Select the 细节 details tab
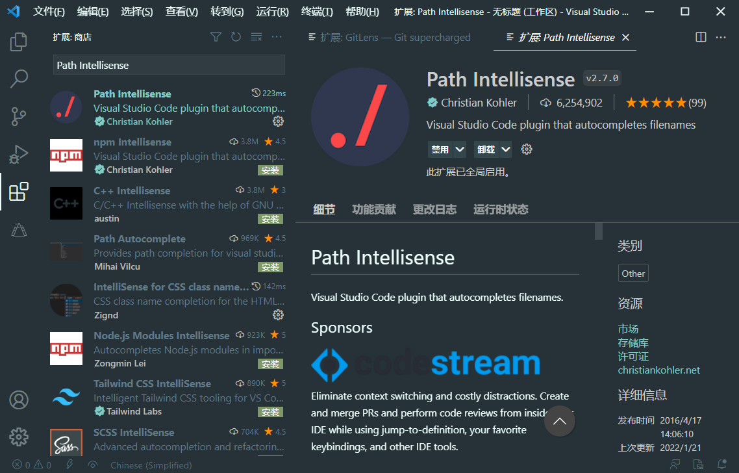Viewport: 739px width, 473px height. pyautogui.click(x=324, y=209)
